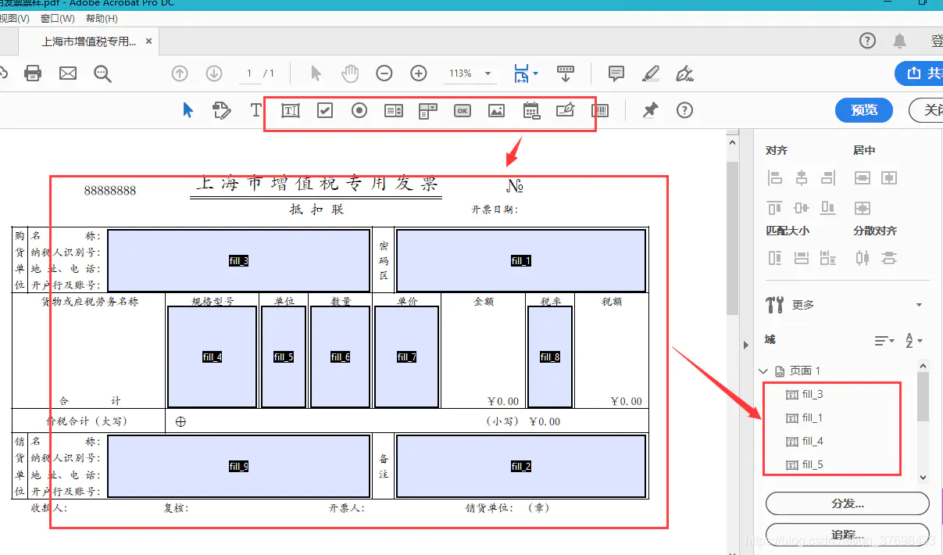Collapse right panel using the side arrow
This screenshot has height=555, width=943.
click(x=745, y=345)
